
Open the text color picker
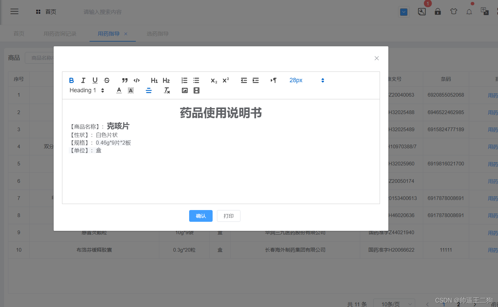[119, 90]
